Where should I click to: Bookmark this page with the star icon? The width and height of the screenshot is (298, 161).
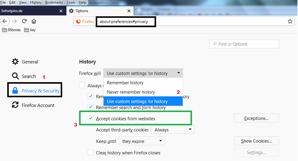[x=290, y=21]
